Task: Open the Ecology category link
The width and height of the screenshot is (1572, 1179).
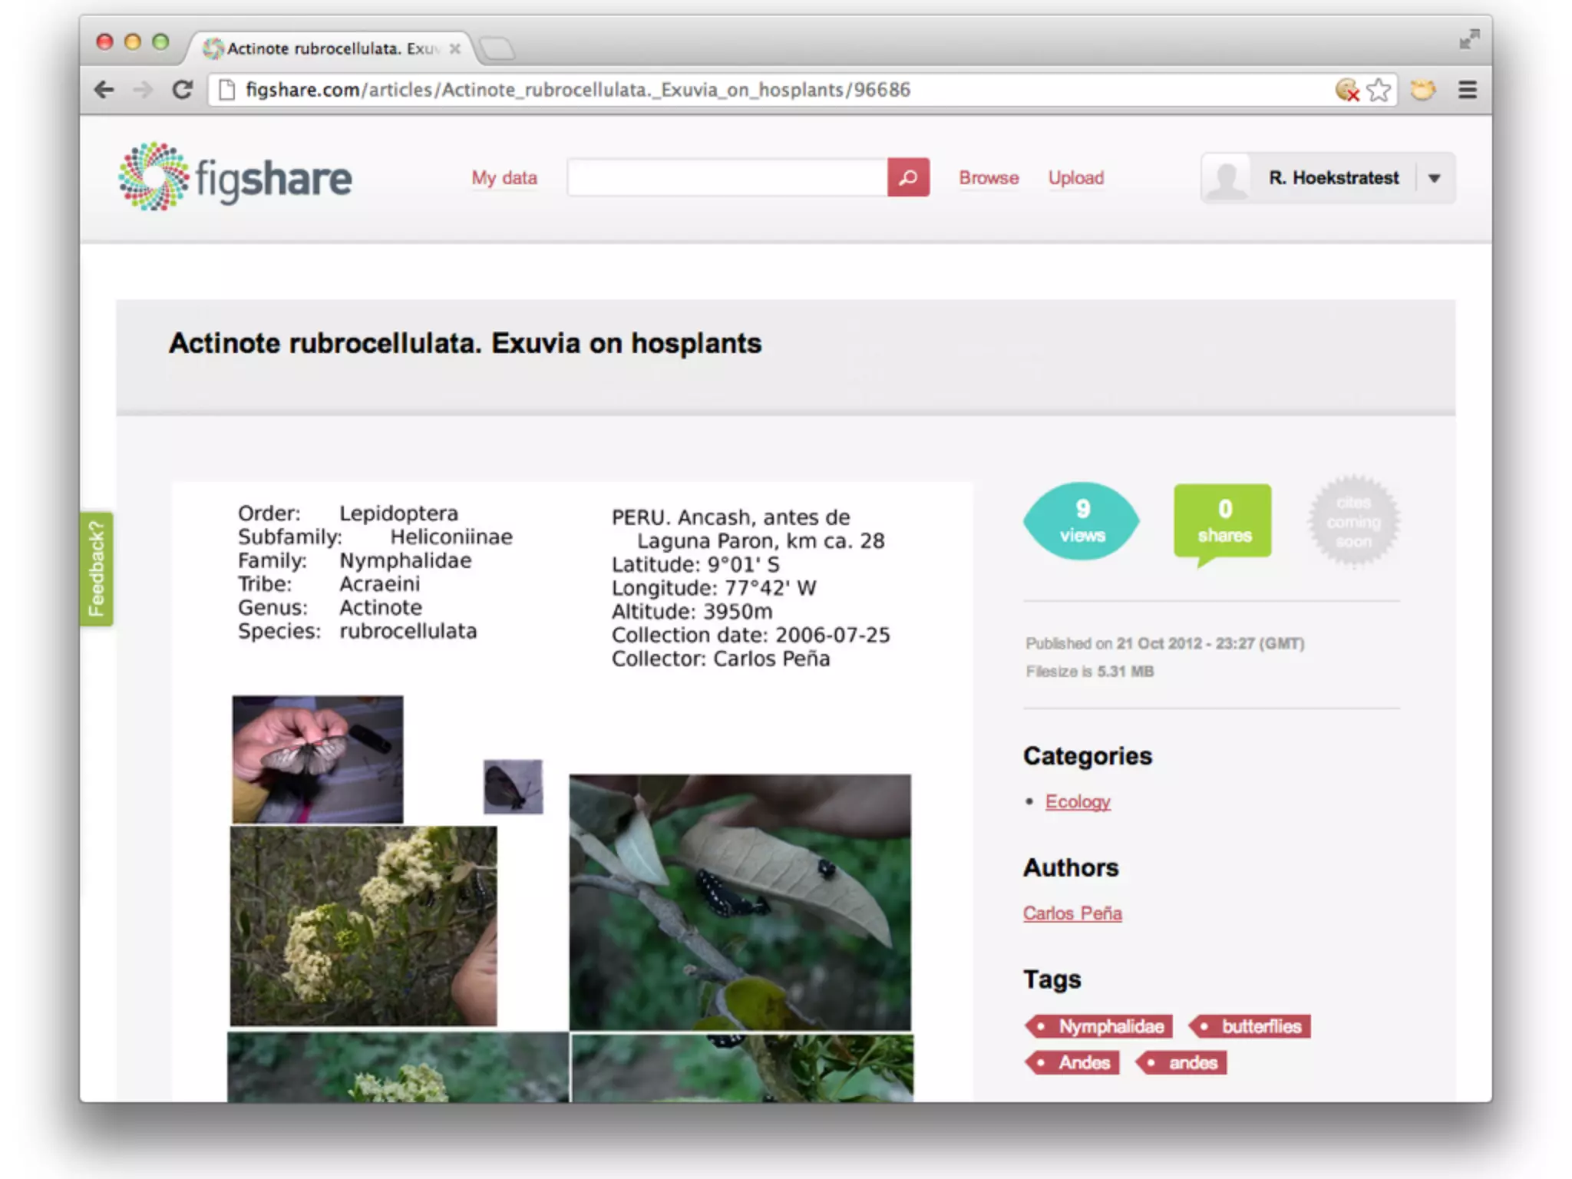Action: 1078,801
